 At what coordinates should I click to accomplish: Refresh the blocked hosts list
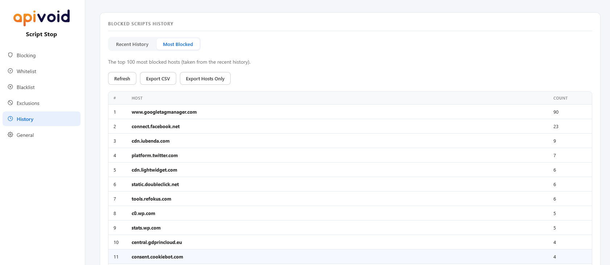(x=122, y=79)
